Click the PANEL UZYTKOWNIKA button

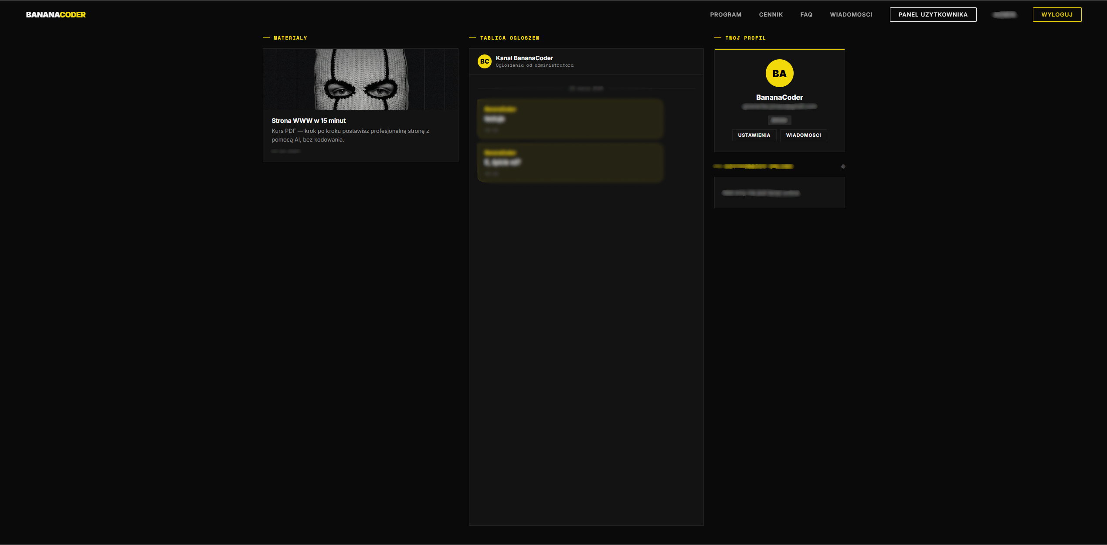click(933, 14)
